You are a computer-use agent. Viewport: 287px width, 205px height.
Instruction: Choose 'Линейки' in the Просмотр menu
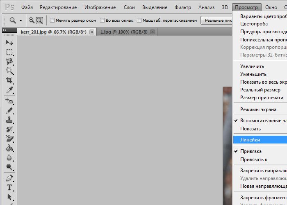tap(260, 140)
